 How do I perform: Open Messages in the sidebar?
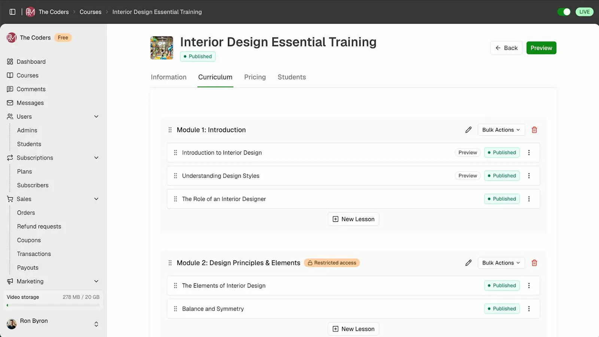(x=30, y=103)
